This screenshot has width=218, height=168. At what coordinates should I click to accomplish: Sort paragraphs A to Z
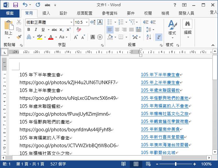pyautogui.click(x=149, y=37)
